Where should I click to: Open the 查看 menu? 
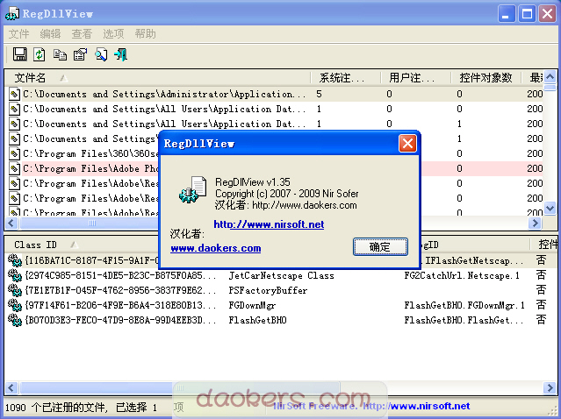click(x=82, y=34)
